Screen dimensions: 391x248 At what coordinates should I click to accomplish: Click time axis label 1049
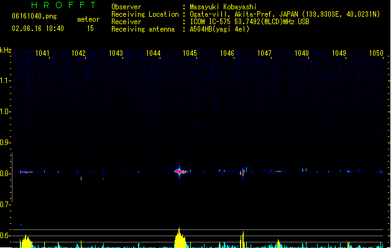(339, 53)
